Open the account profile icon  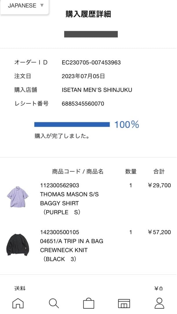[160, 304]
